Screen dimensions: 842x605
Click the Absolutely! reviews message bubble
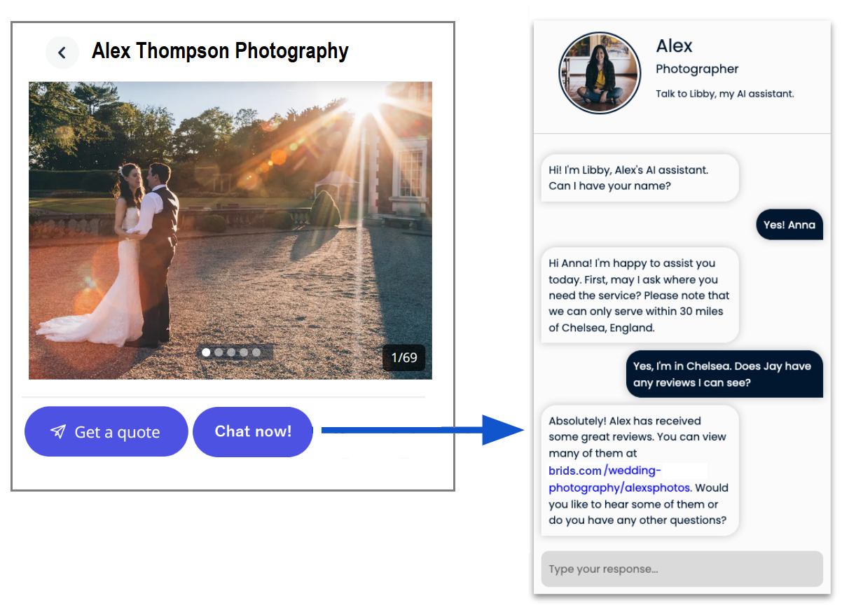coord(640,471)
